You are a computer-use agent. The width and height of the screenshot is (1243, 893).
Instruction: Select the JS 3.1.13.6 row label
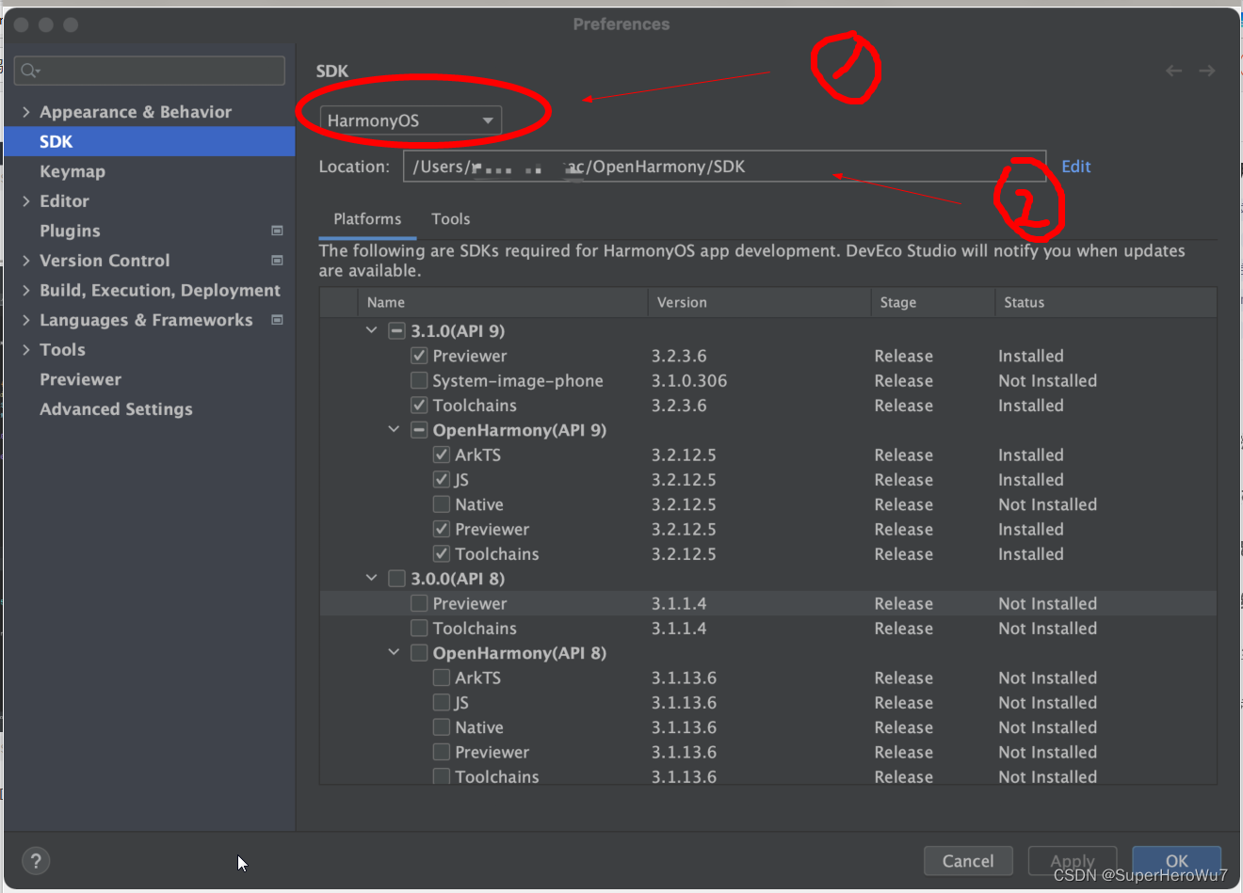coord(461,703)
